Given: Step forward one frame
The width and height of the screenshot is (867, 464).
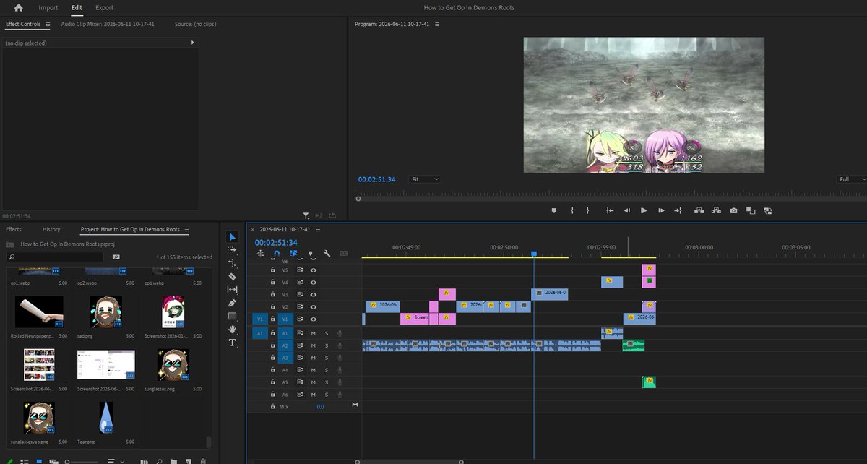Looking at the screenshot, I should [x=661, y=210].
